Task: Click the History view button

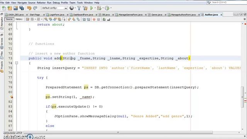Action: click(19, 19)
